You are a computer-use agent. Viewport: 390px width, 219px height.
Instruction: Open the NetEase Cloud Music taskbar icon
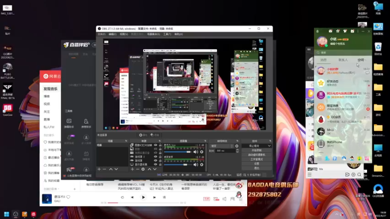(33, 214)
